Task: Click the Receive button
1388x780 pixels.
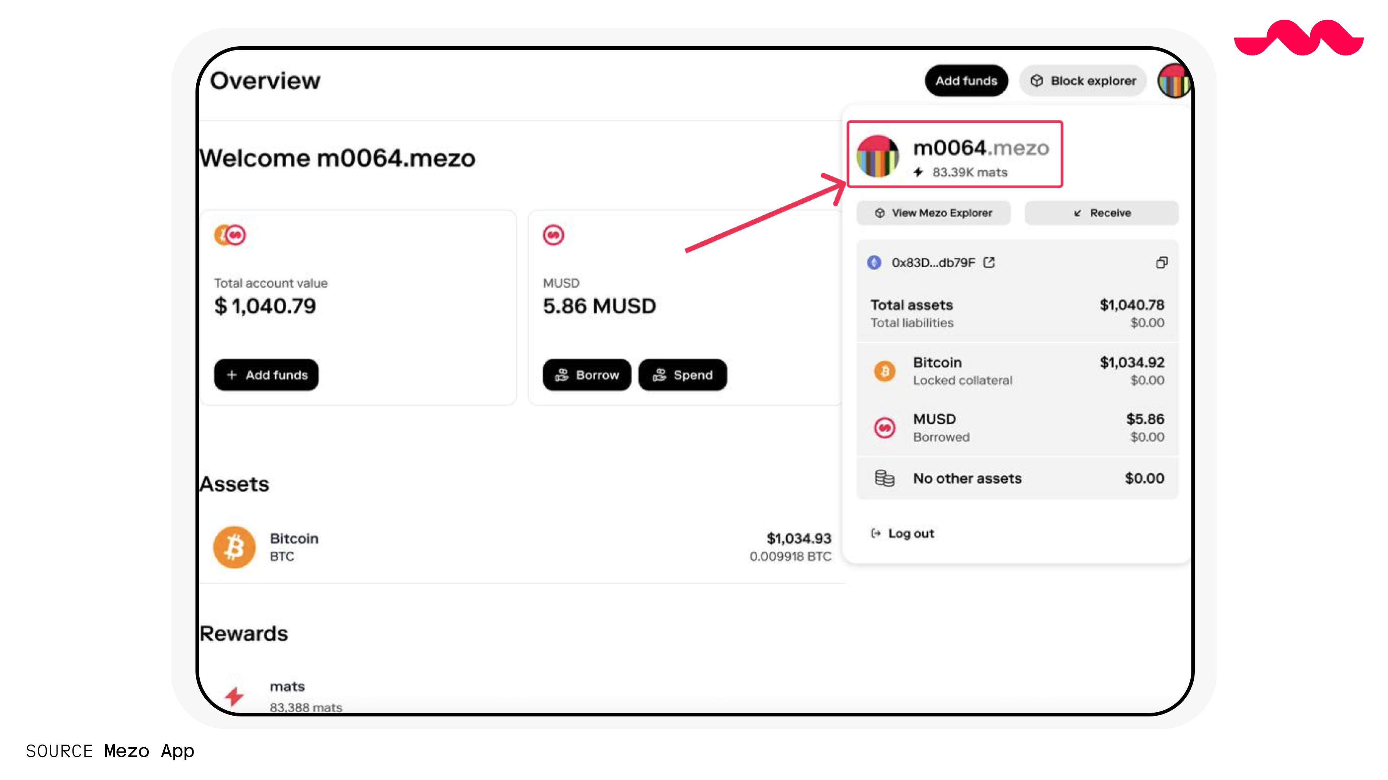Action: (1102, 213)
